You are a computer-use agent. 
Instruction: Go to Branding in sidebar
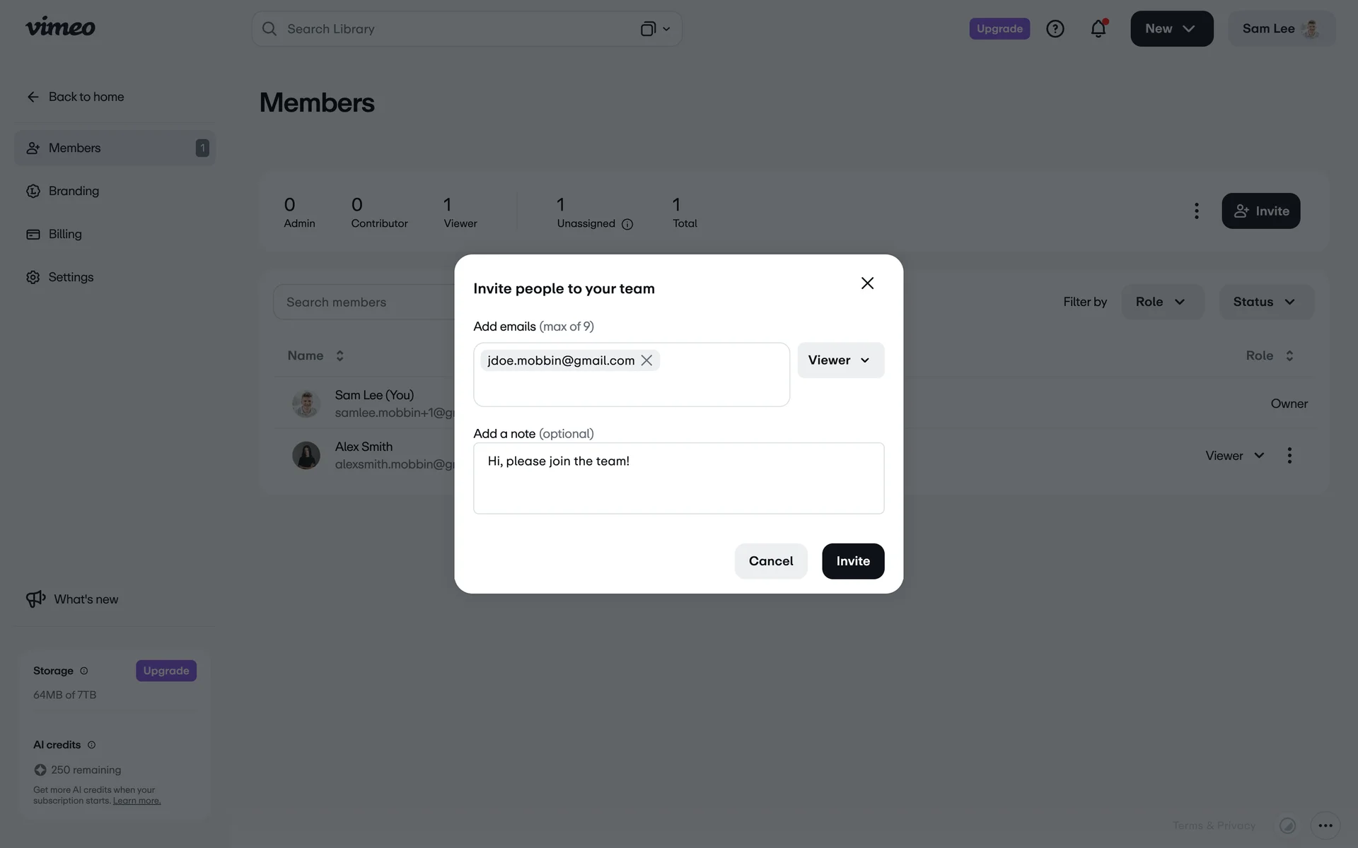pyautogui.click(x=74, y=191)
